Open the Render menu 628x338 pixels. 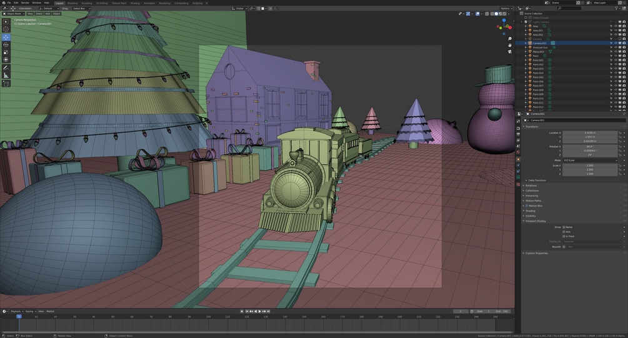25,2
